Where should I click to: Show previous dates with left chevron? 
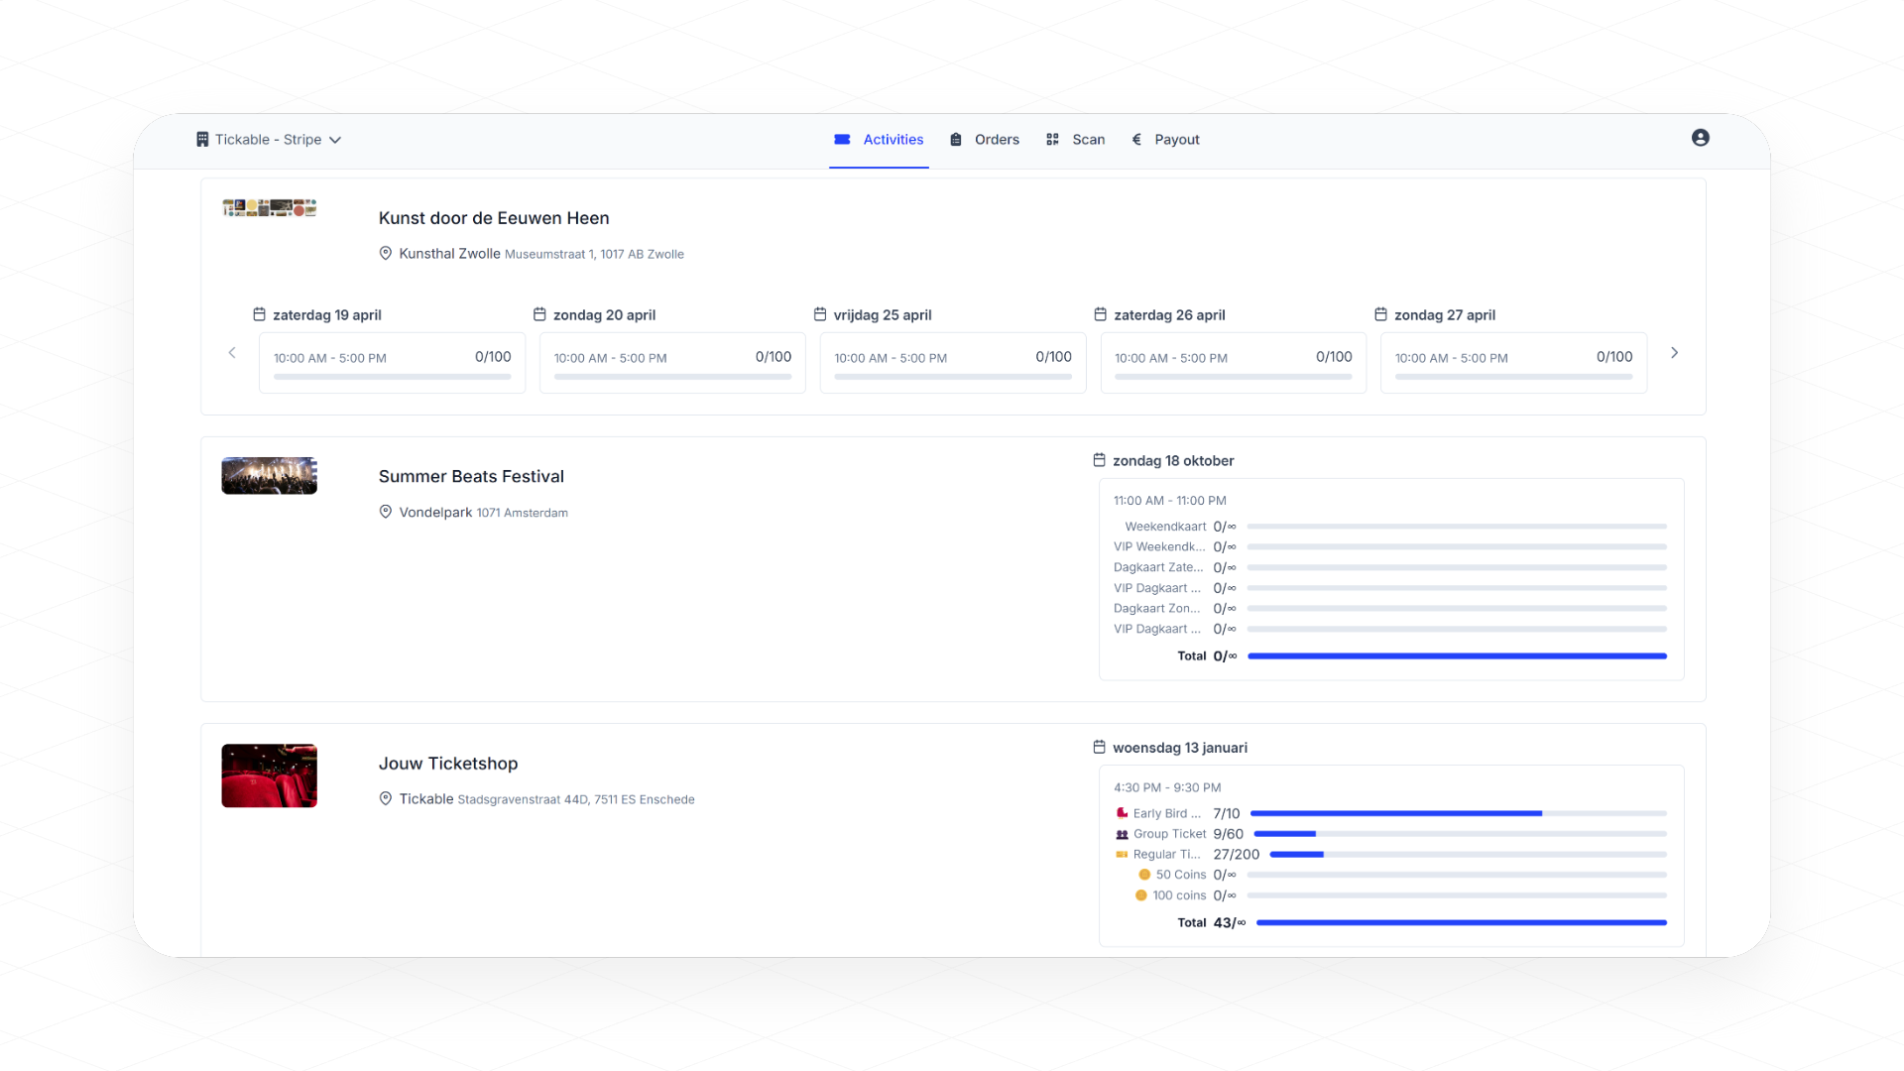(232, 353)
